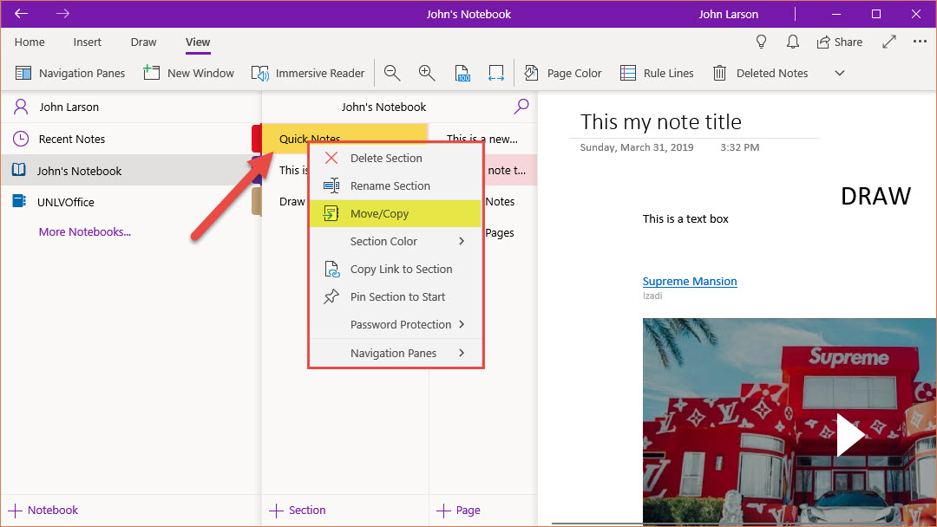Open the notifications bell
The height and width of the screenshot is (527, 937).
(x=792, y=42)
